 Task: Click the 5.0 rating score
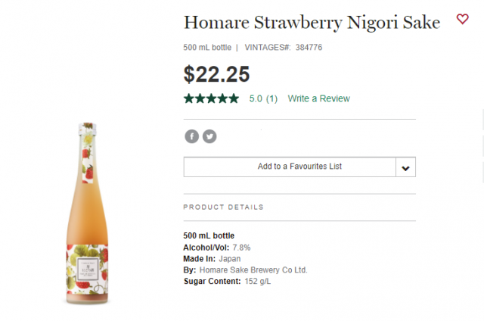[256, 98]
